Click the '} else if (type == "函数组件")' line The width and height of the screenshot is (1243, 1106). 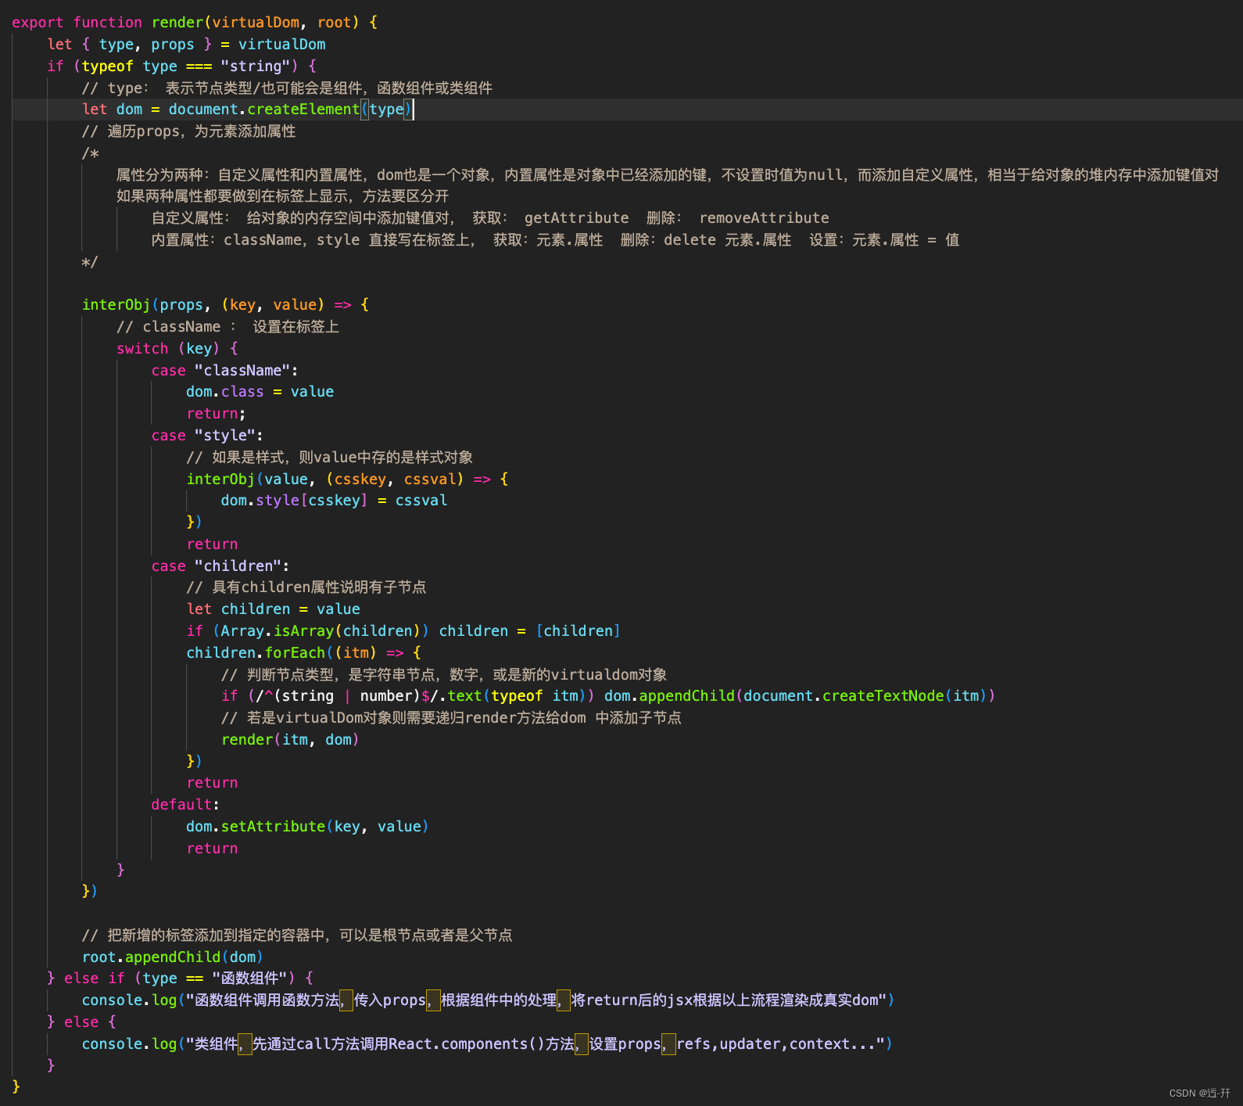point(181,979)
